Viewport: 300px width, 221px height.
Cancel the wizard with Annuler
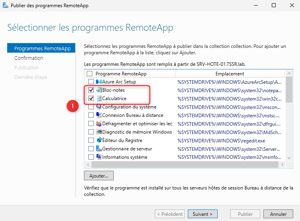click(x=278, y=214)
